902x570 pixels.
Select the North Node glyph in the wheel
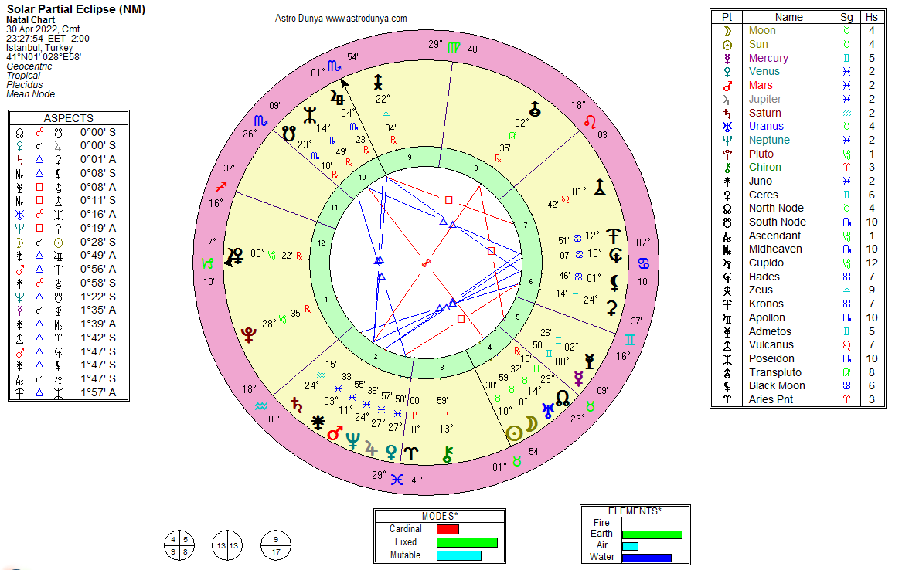tap(563, 398)
